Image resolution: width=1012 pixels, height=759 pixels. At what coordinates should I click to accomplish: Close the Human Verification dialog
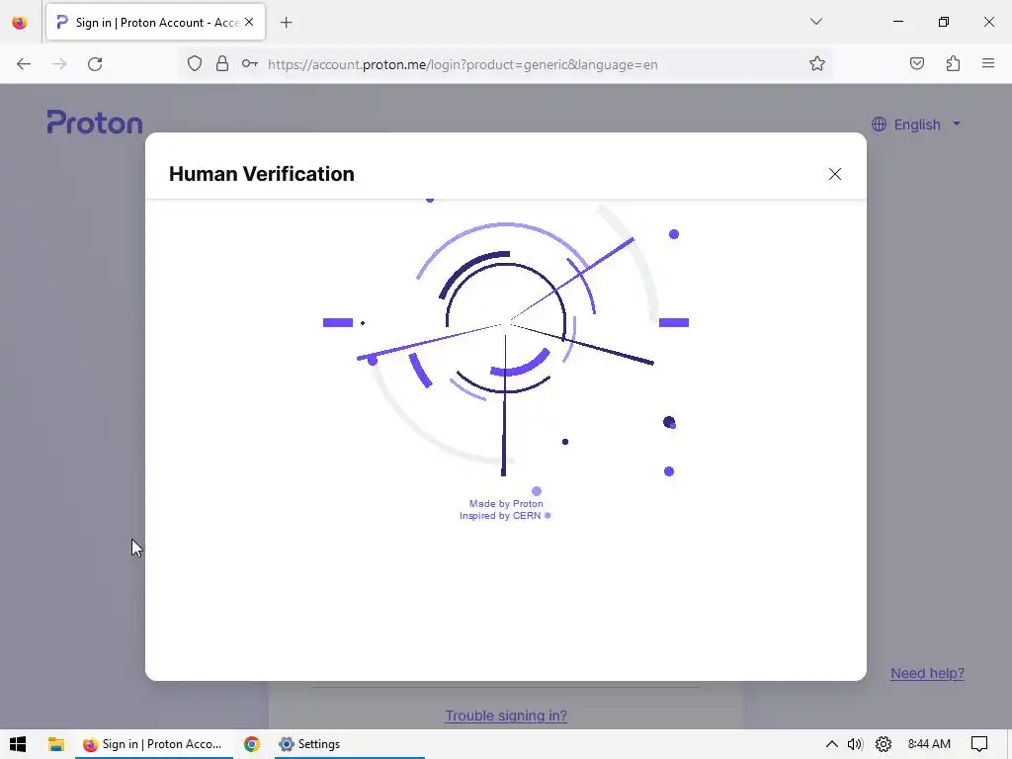pos(834,174)
